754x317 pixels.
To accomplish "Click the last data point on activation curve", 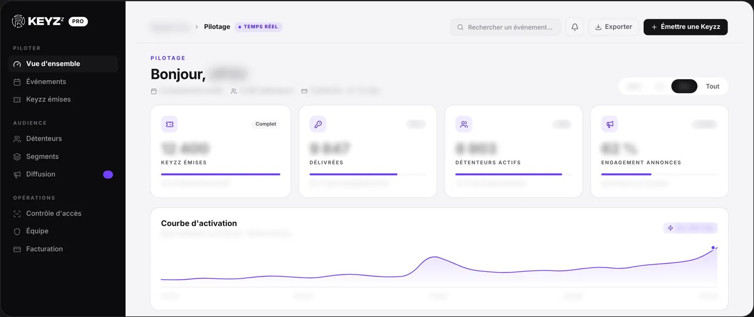I will pos(713,248).
